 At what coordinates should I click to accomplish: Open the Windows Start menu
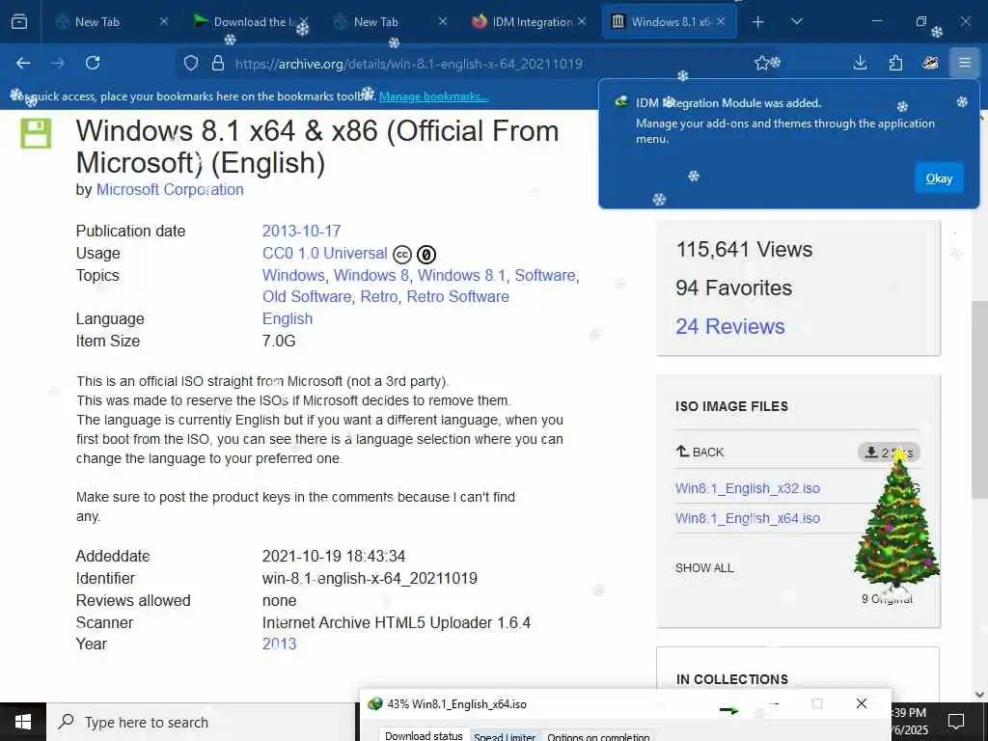(x=23, y=722)
